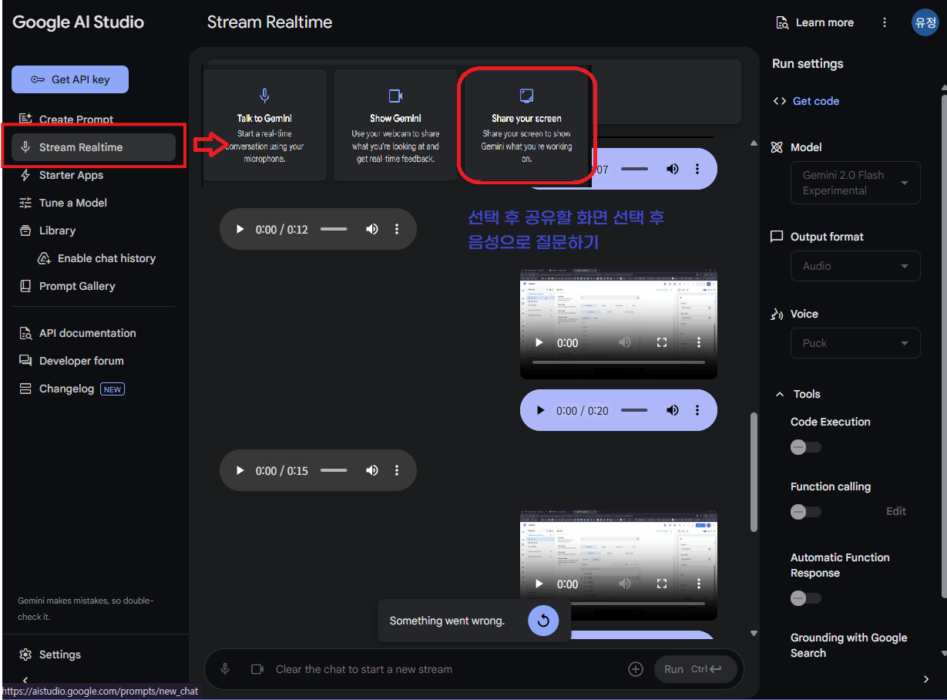
Task: Open Tune a Model page
Action: [72, 203]
